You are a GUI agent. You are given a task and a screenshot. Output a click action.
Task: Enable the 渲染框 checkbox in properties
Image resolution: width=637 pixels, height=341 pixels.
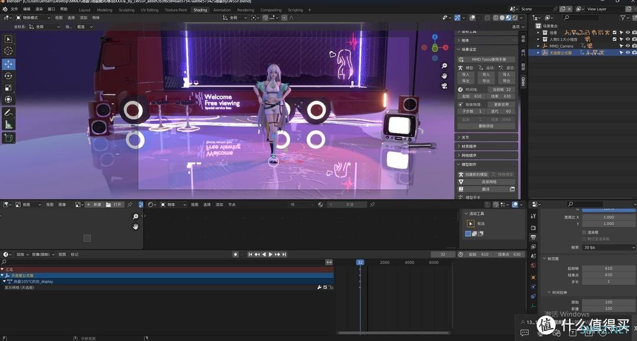[x=584, y=232]
